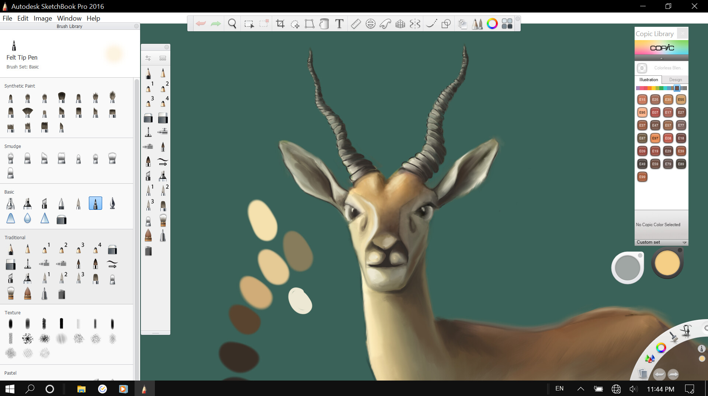The height and width of the screenshot is (396, 708).
Task: Switch to the Illustration tab in Copic Library
Action: click(649, 79)
